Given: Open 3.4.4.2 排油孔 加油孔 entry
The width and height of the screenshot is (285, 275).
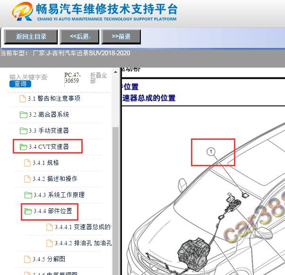Looking at the screenshot, I should click(83, 243).
